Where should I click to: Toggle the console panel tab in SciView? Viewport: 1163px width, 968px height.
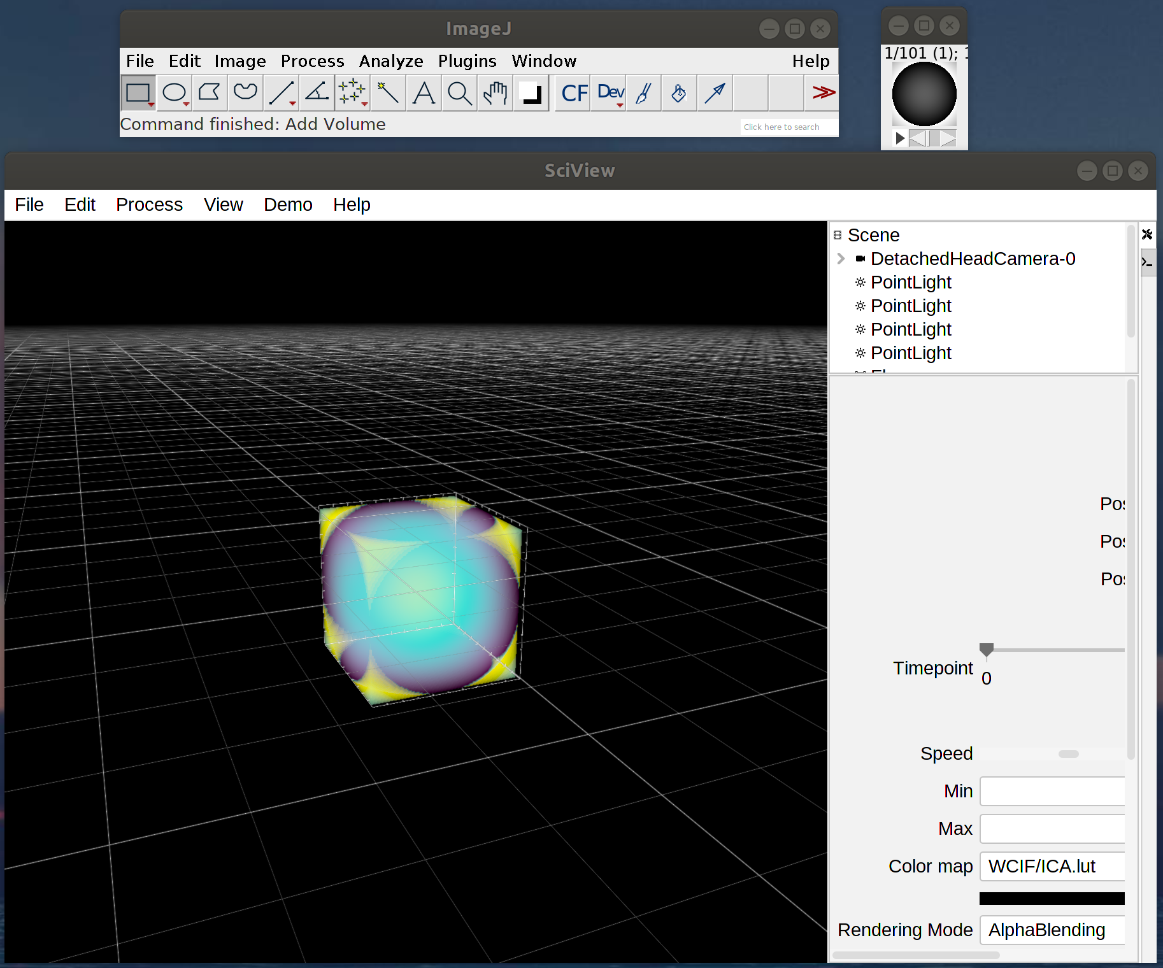pos(1147,262)
